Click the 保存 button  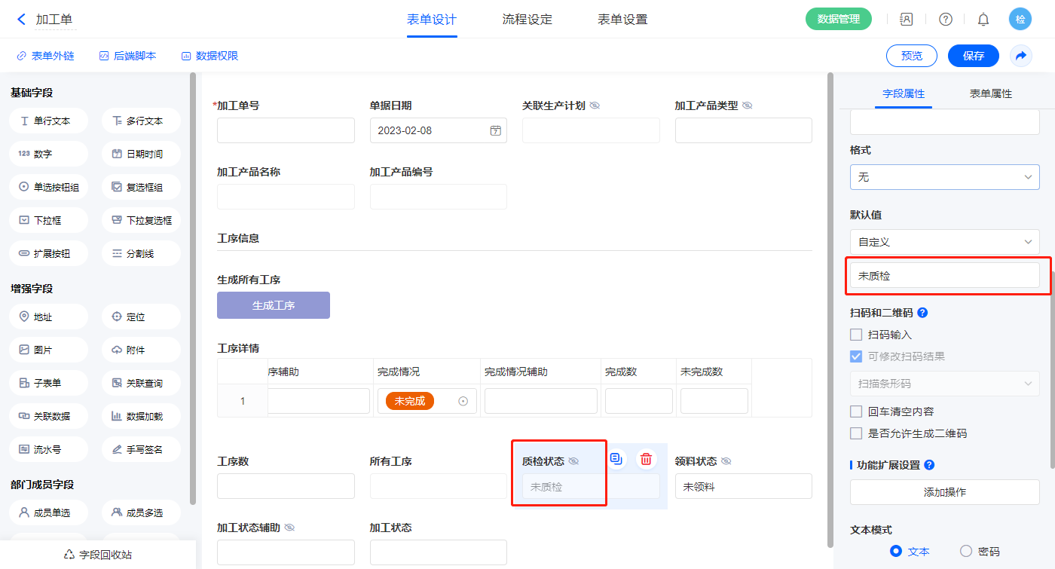click(x=973, y=56)
